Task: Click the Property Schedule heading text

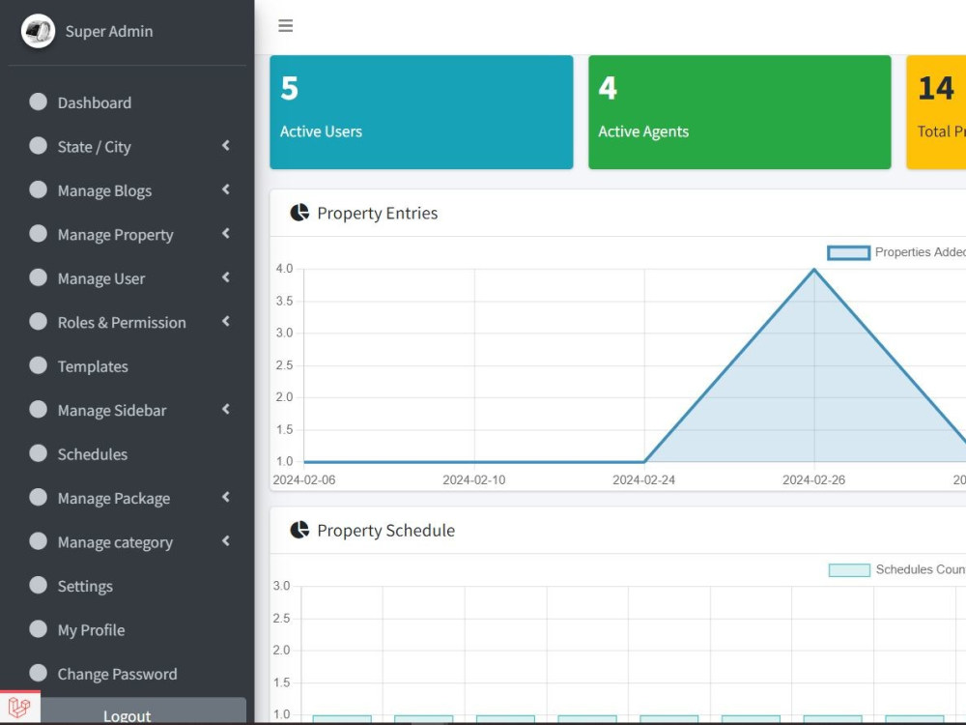Action: 385,531
